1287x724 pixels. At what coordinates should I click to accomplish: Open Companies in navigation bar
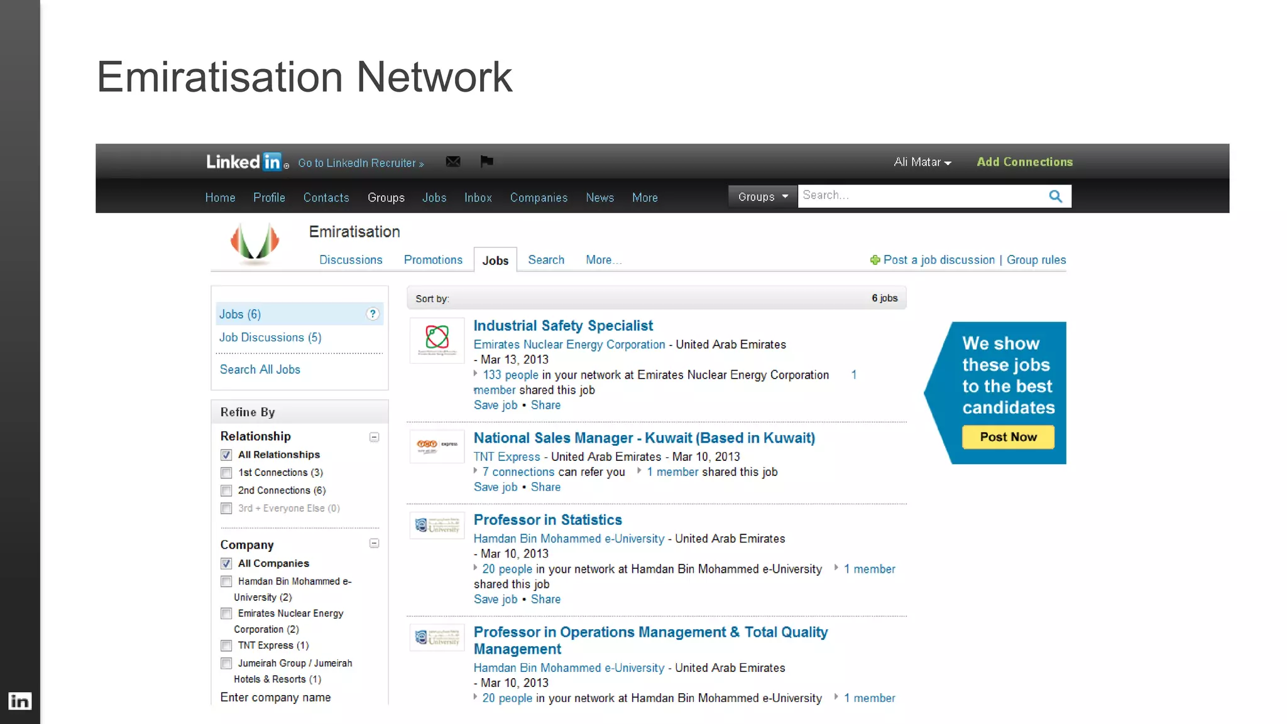539,197
